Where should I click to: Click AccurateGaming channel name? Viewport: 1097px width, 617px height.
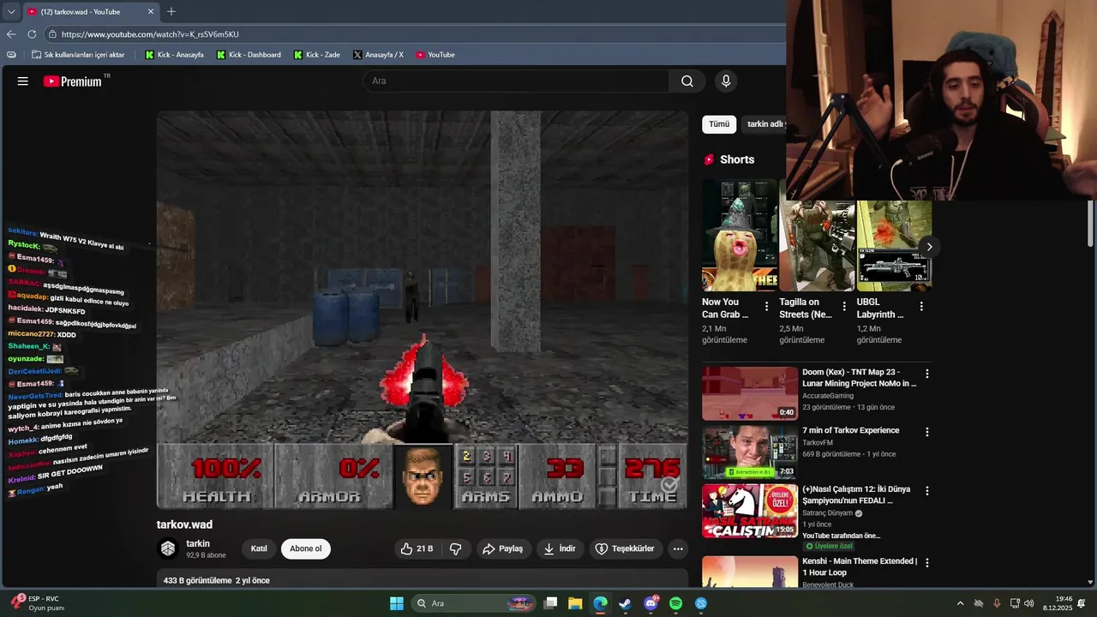828,396
